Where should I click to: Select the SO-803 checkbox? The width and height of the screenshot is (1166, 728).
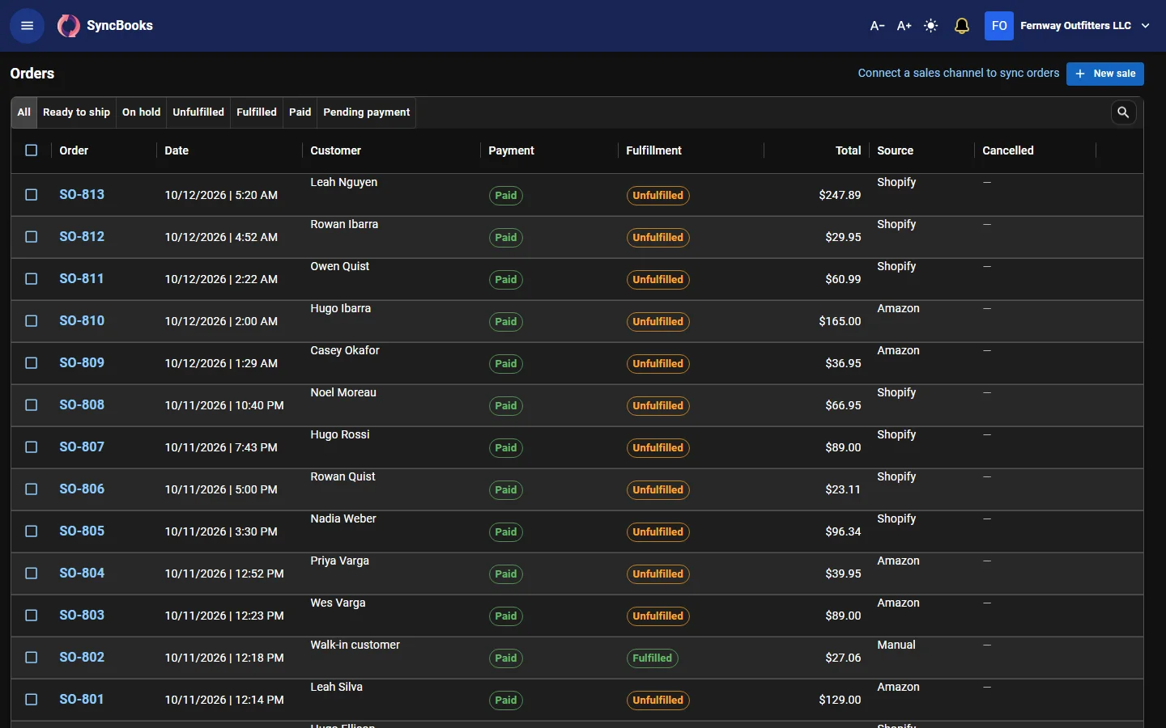tap(32, 616)
